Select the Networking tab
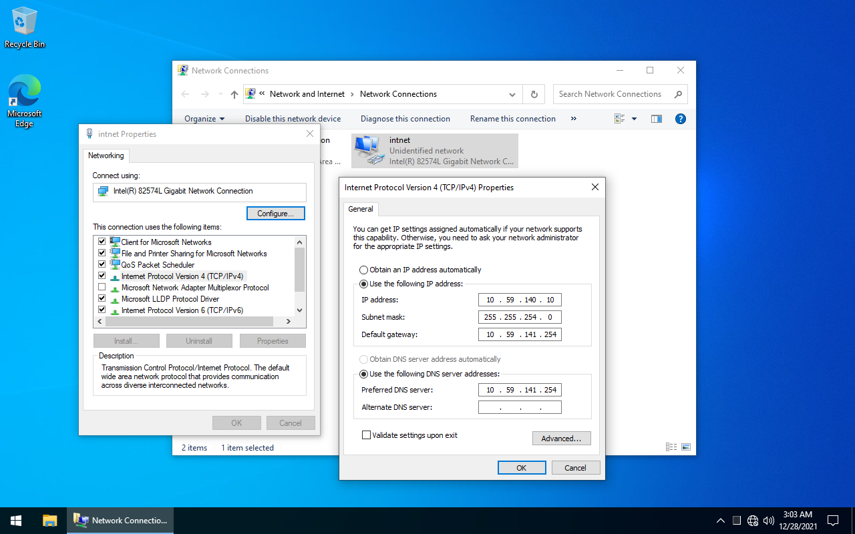 pyautogui.click(x=106, y=156)
